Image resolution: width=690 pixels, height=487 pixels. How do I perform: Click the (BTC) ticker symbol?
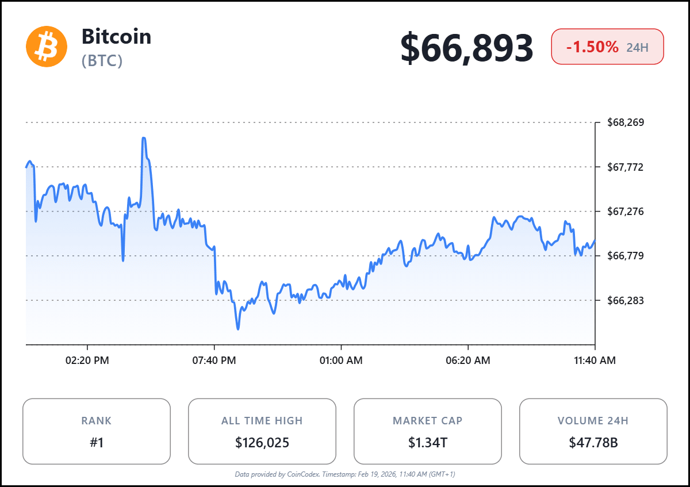coord(102,61)
